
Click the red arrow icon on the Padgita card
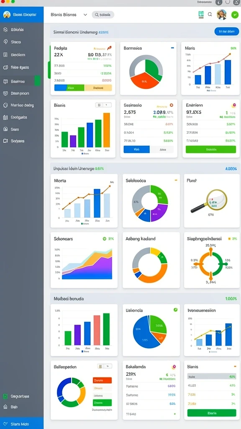(109, 48)
